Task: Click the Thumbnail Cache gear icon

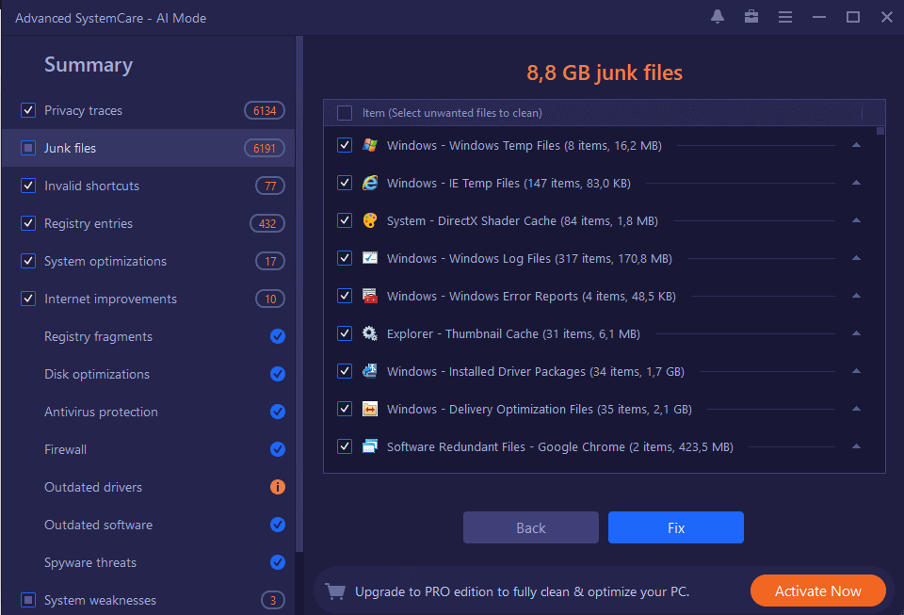Action: [x=369, y=333]
